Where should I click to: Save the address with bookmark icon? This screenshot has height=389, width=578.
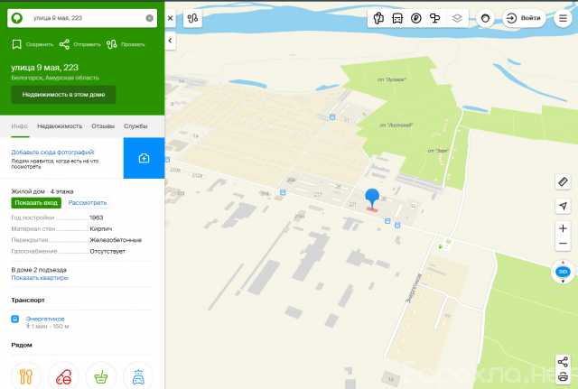point(33,44)
